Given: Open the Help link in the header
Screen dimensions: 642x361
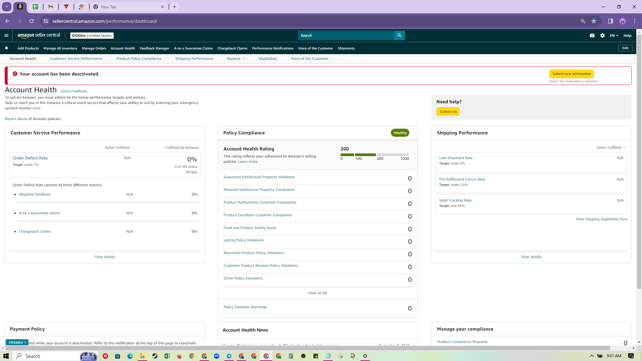Looking at the screenshot, I should point(627,35).
